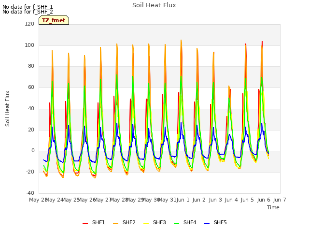Screen dimensions: 309x232
Task: Click the 0 y-axis tick label
Action: coord(33,151)
